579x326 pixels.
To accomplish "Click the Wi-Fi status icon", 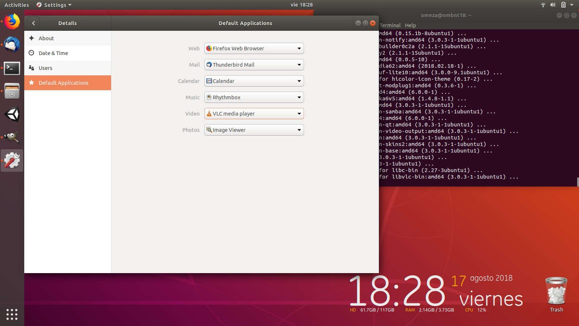I will coord(543,5).
